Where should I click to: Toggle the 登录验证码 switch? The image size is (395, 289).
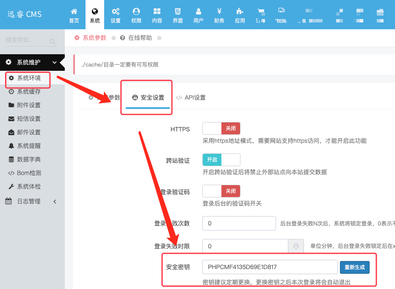(221, 191)
